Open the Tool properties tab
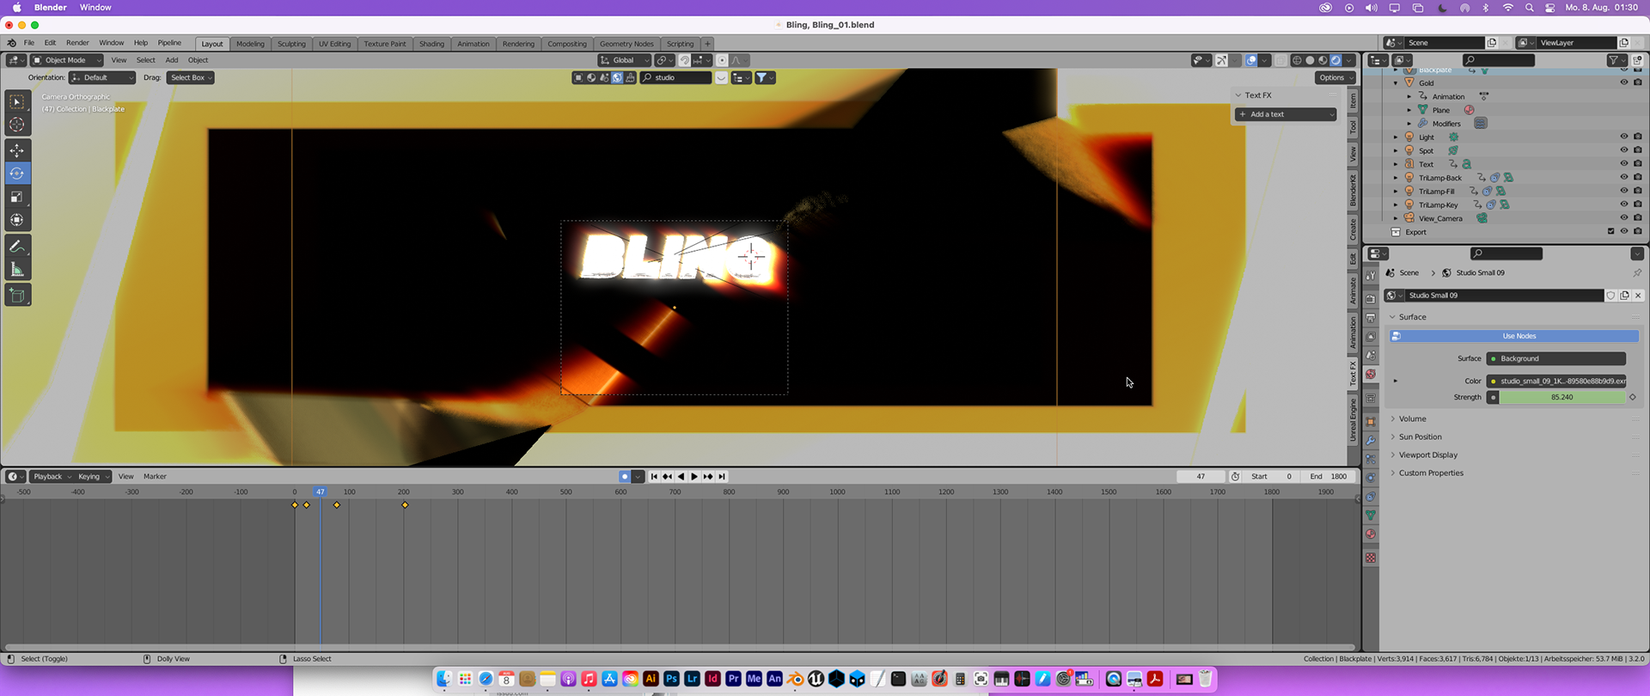Viewport: 1650px width, 696px height. (1371, 275)
